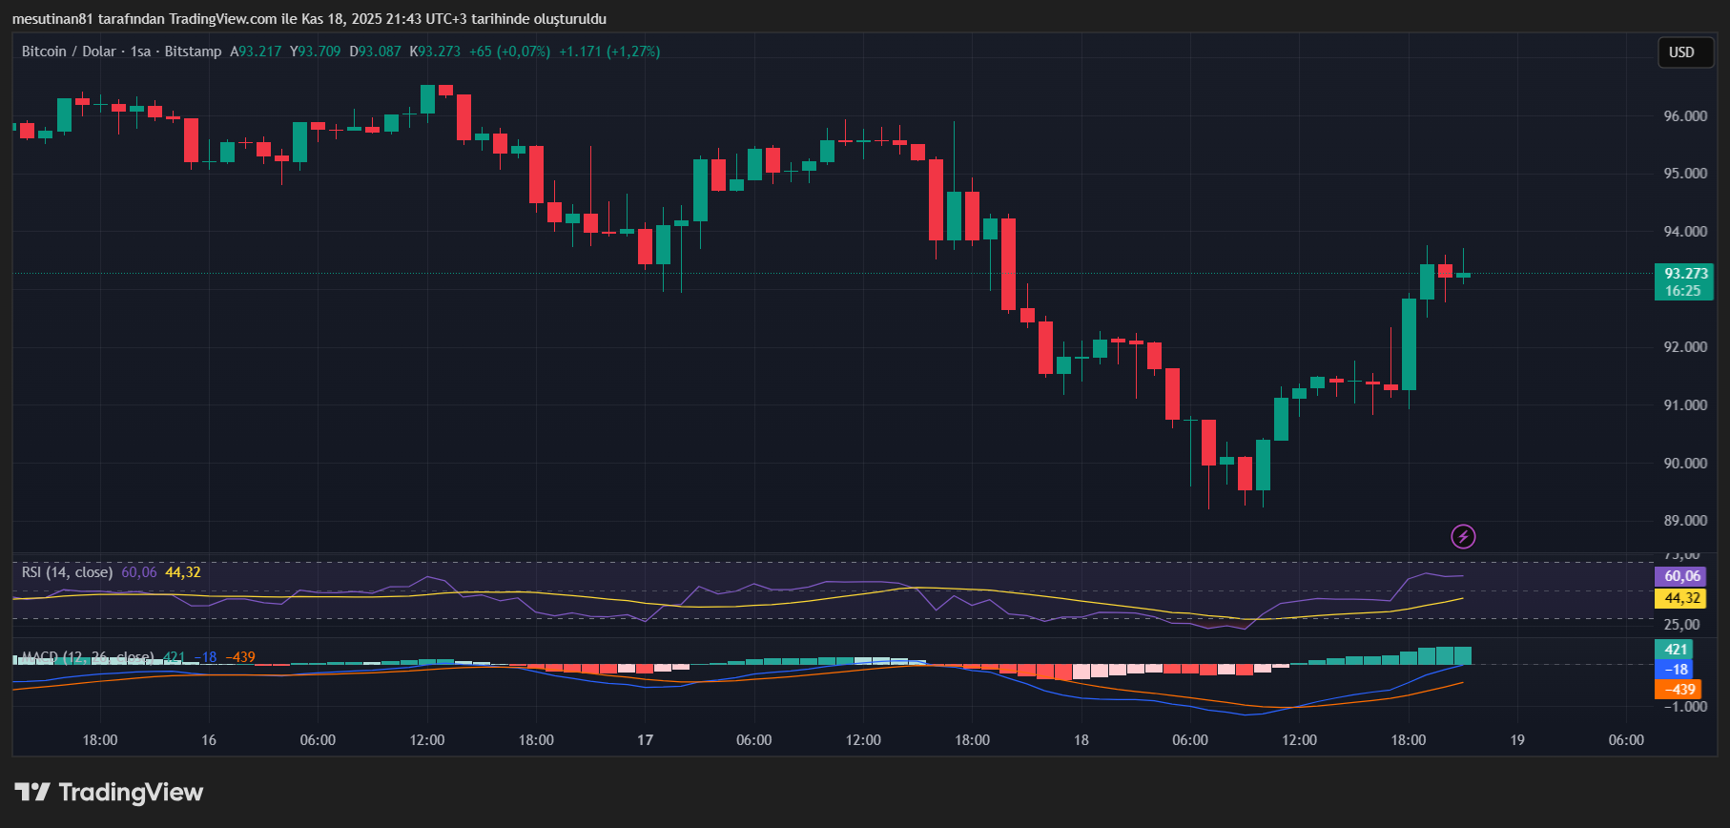
Task: Select the RSI (14, close) indicator legend
Action: 67,572
